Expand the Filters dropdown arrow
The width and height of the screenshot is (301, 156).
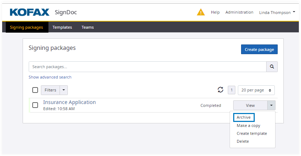tap(64, 90)
